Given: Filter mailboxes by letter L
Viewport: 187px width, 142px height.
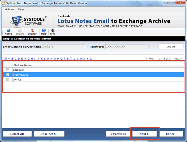Looking at the screenshot, I should coord(45,59).
